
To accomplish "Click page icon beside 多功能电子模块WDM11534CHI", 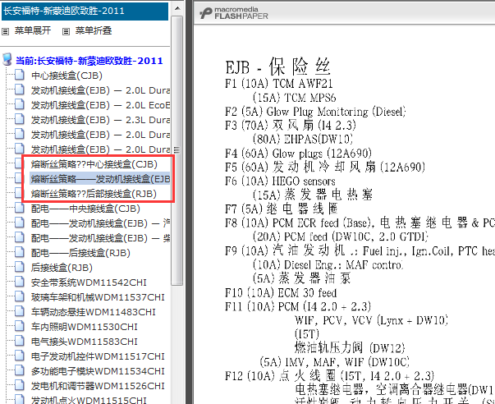I will pos(19,371).
